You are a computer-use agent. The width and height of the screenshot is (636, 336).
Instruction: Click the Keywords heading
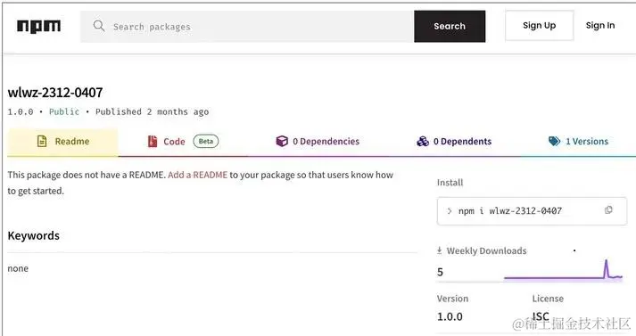[x=33, y=235]
